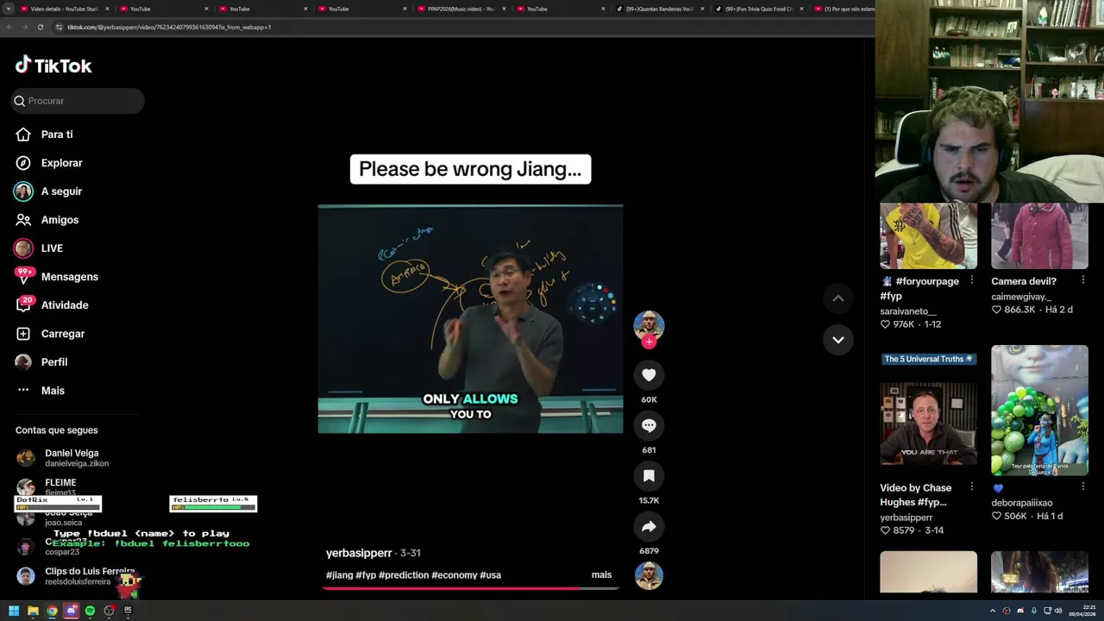Image resolution: width=1104 pixels, height=621 pixels.
Task: Seek on the video progress bar
Action: click(x=471, y=588)
